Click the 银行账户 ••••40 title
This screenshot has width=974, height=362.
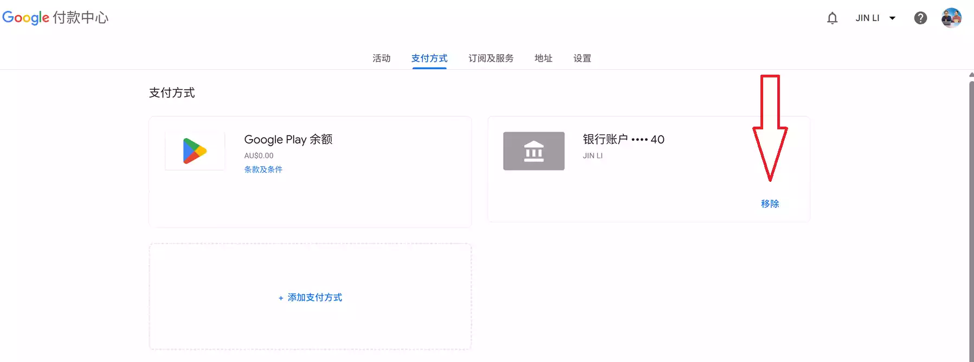(623, 139)
